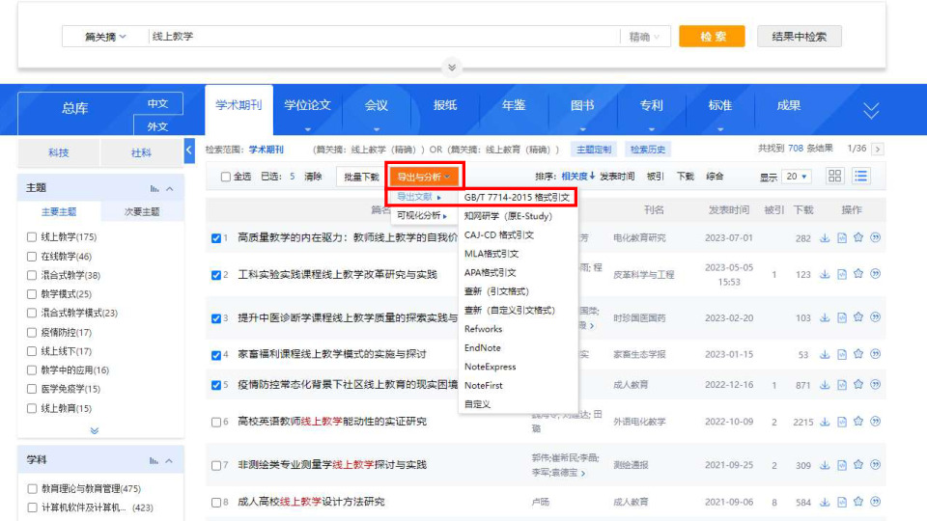
Task: Go to next results page arrow
Action: coord(878,149)
